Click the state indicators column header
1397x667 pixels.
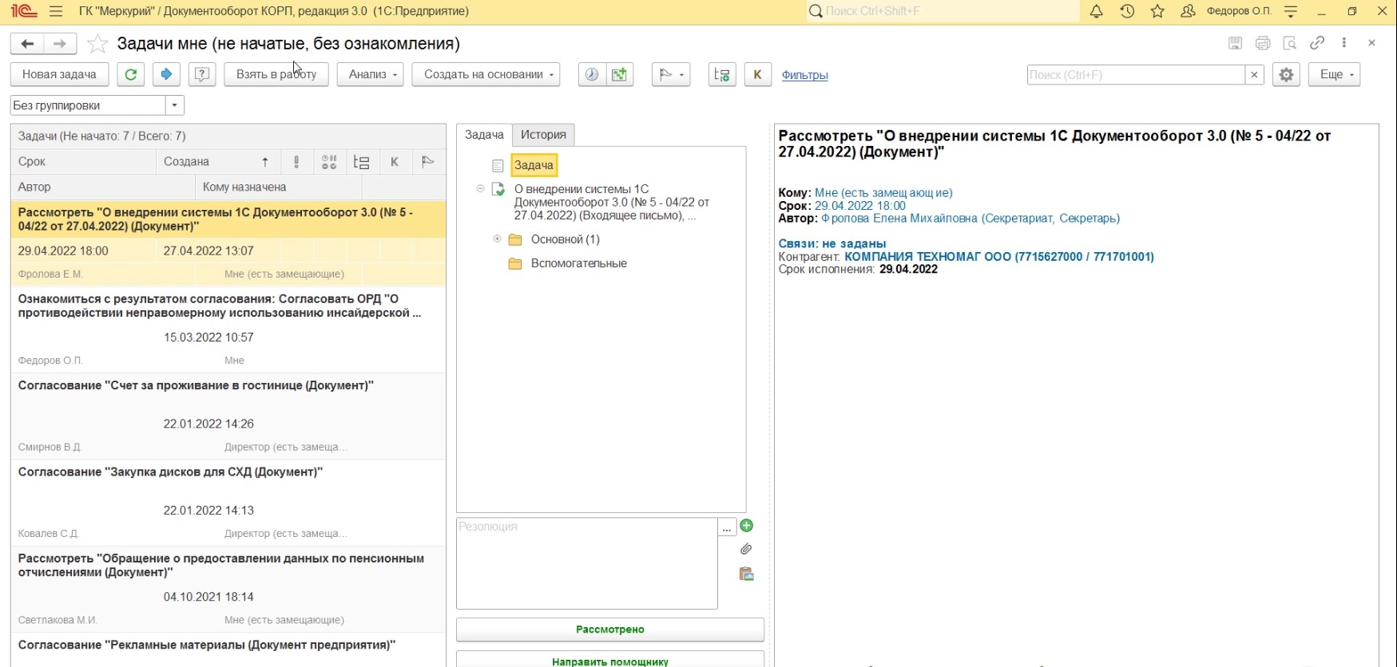[329, 162]
